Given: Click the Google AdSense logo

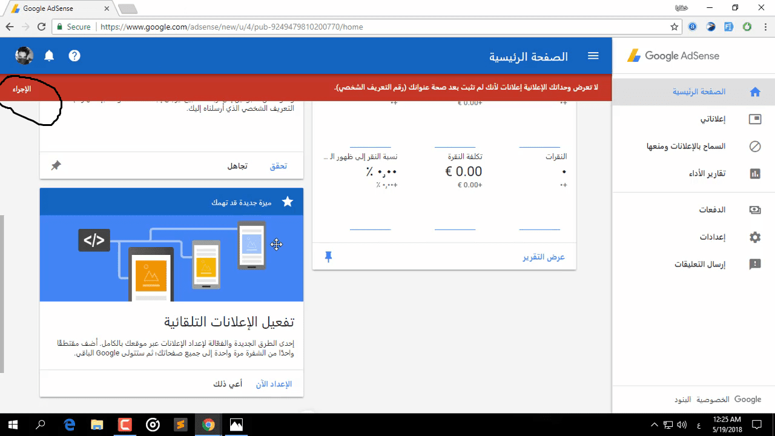Looking at the screenshot, I should (673, 56).
